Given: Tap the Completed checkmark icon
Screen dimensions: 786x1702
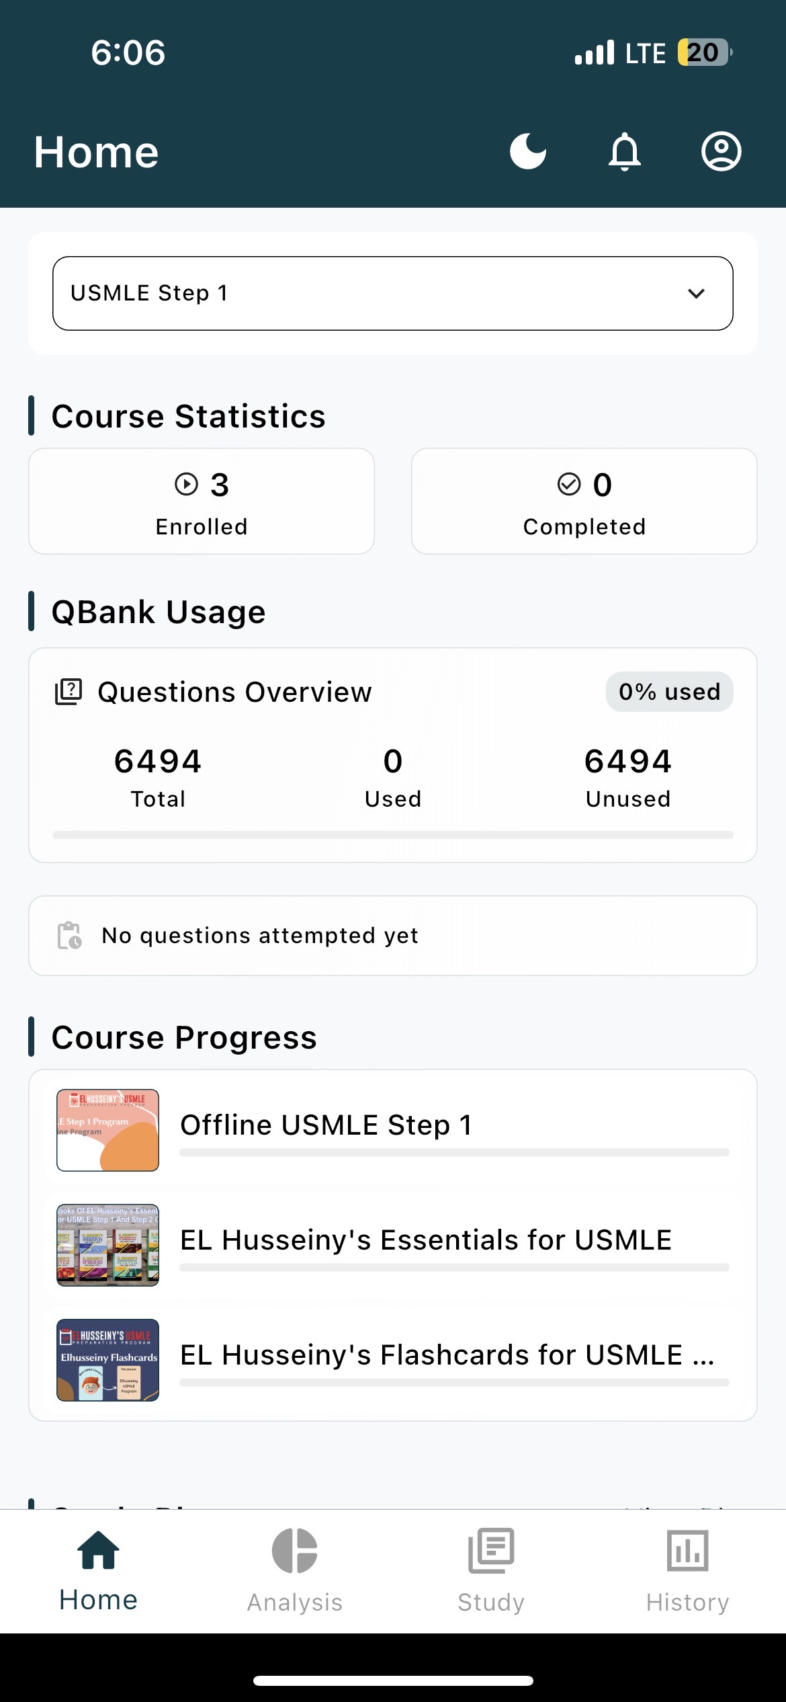Looking at the screenshot, I should pos(569,484).
